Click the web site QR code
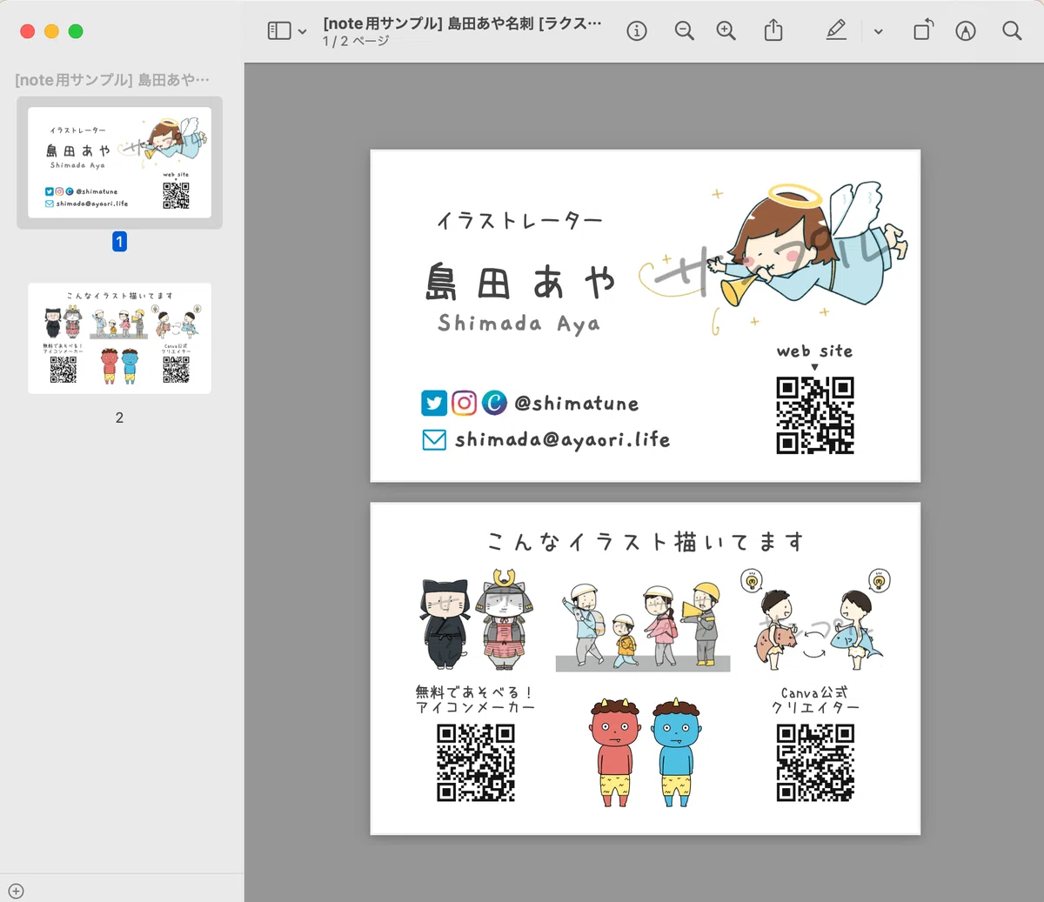The width and height of the screenshot is (1044, 902). (815, 415)
